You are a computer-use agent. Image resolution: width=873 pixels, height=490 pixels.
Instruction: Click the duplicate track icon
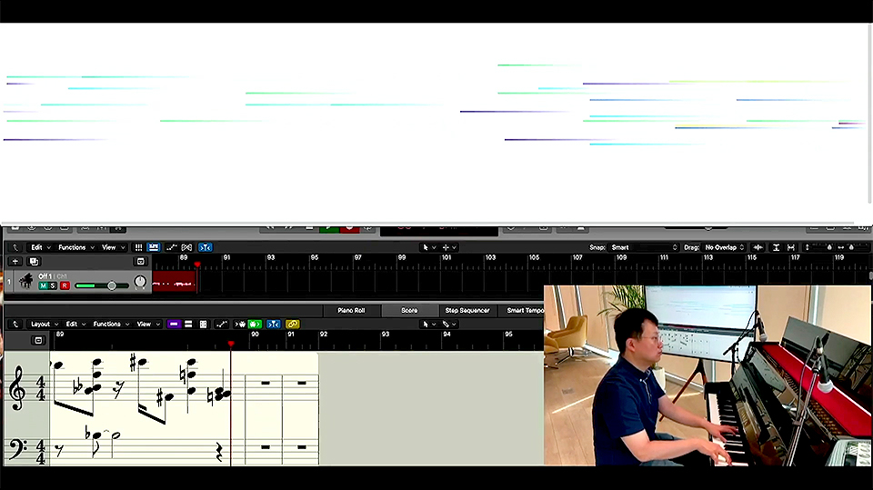pos(35,262)
